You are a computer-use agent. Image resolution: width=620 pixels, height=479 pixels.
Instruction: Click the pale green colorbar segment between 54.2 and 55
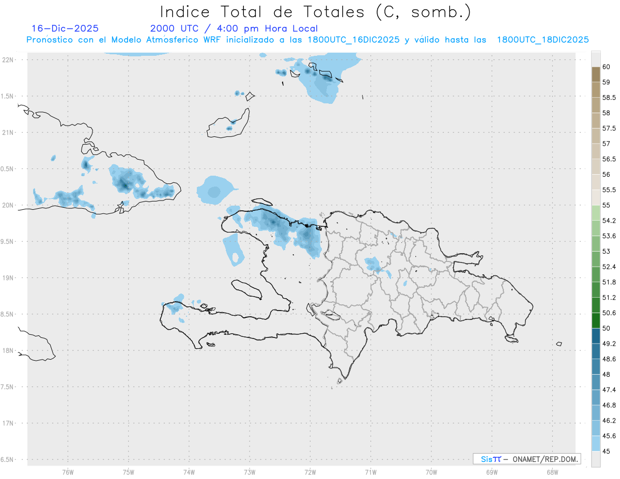coord(596,213)
